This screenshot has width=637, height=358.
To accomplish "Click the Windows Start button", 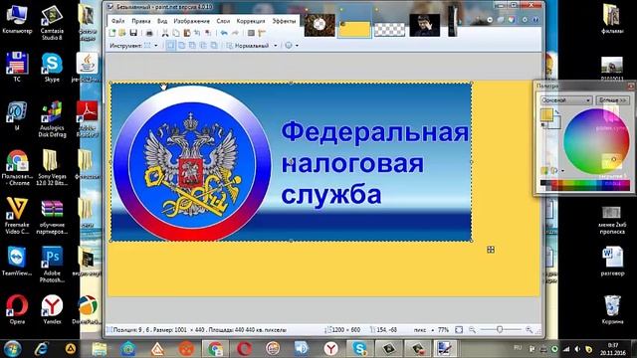I will [x=12, y=348].
